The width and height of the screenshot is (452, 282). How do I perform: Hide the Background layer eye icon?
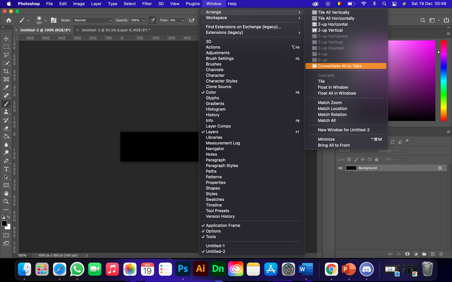(340, 168)
